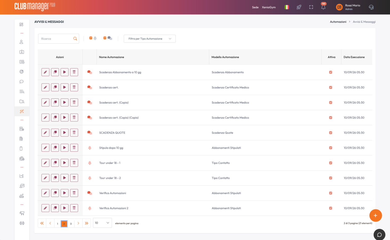
Task: Toggle Attiva for Verifica Automazioni 2
Action: [x=331, y=208]
